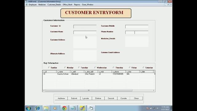197x111 pixels.
Task: Click the child form icon in menu bar
Action: coord(26,5)
